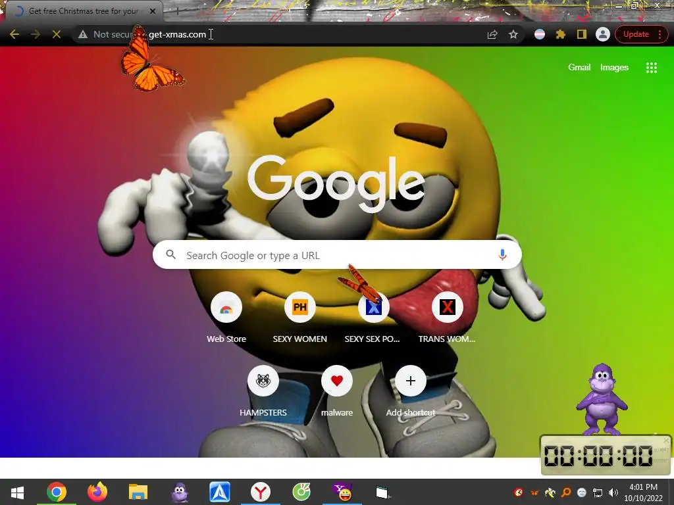Close the Get free Christmas tree tab
The image size is (674, 505).
coord(153,11)
